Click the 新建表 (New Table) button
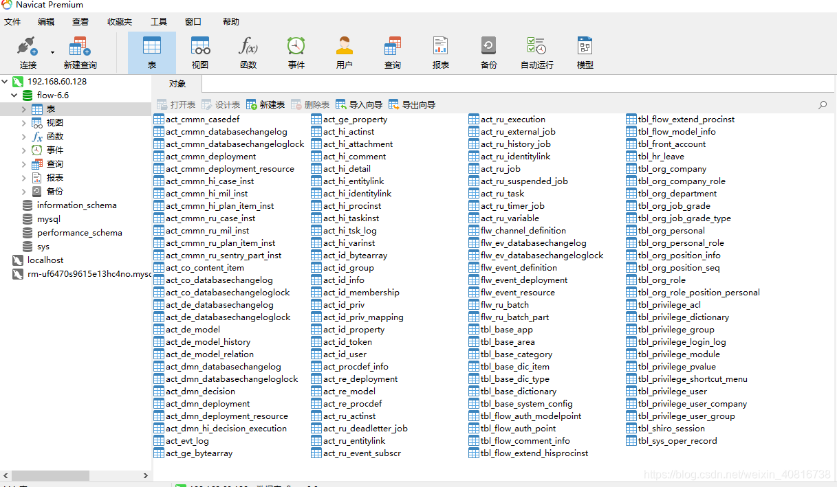This screenshot has height=487, width=837. click(265, 105)
